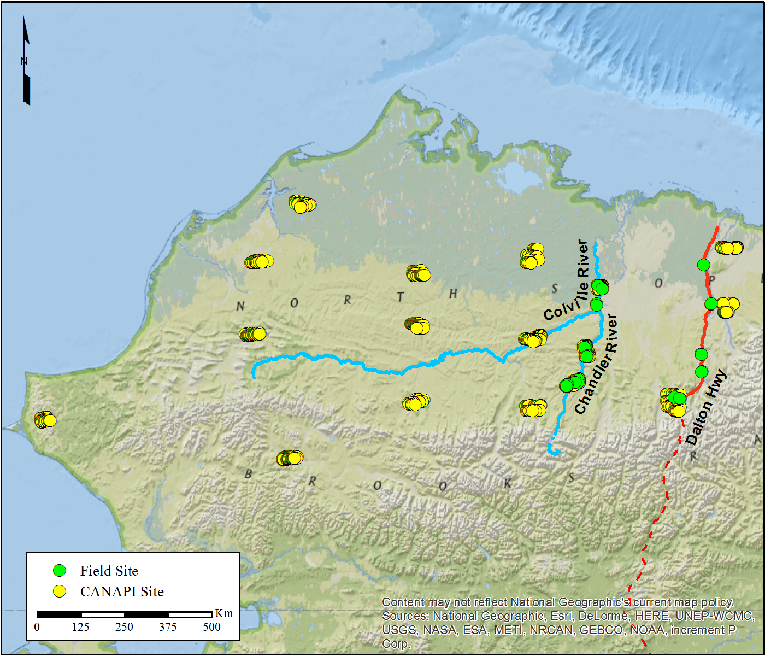Screen dimensions: 765x656
Task: Click the north arrow compass symbol
Action: (x=26, y=61)
